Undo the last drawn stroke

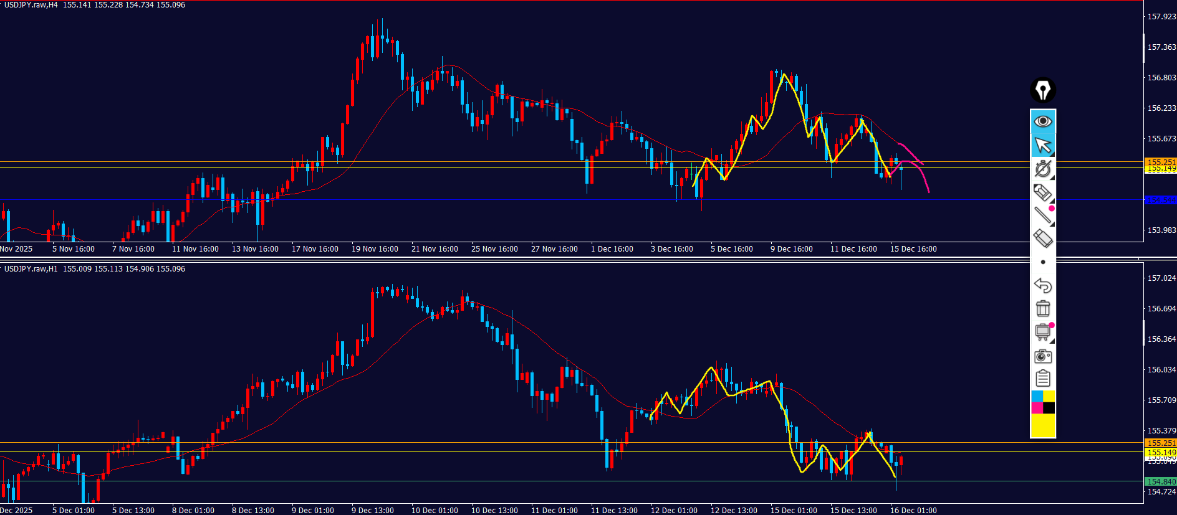[1042, 285]
